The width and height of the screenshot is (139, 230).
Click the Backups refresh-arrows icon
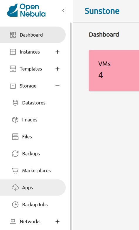point(15,154)
